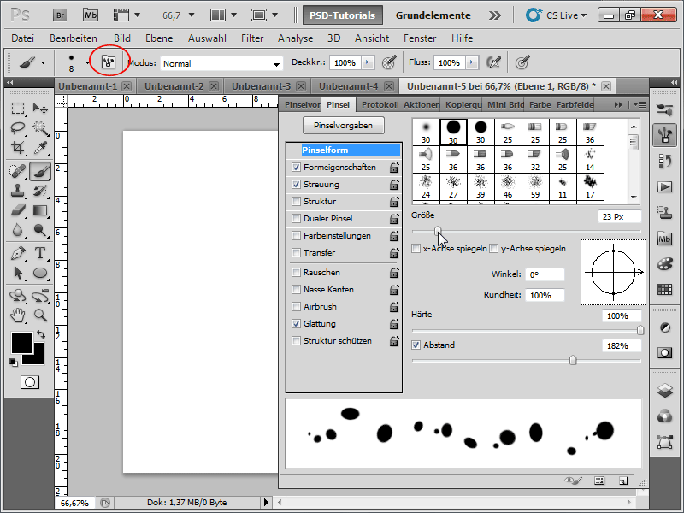This screenshot has height=513, width=684.
Task: Select the Brush tool in toolbox
Action: 40,171
